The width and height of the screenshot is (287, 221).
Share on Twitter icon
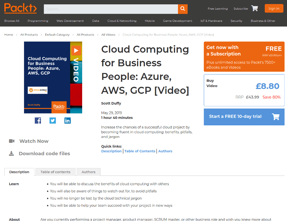[53, 120]
